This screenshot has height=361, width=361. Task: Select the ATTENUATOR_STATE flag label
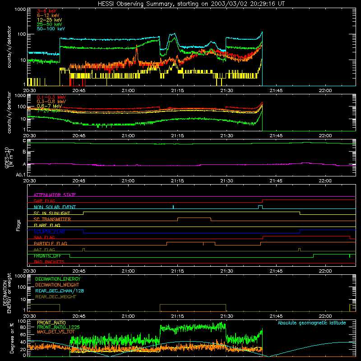point(55,195)
